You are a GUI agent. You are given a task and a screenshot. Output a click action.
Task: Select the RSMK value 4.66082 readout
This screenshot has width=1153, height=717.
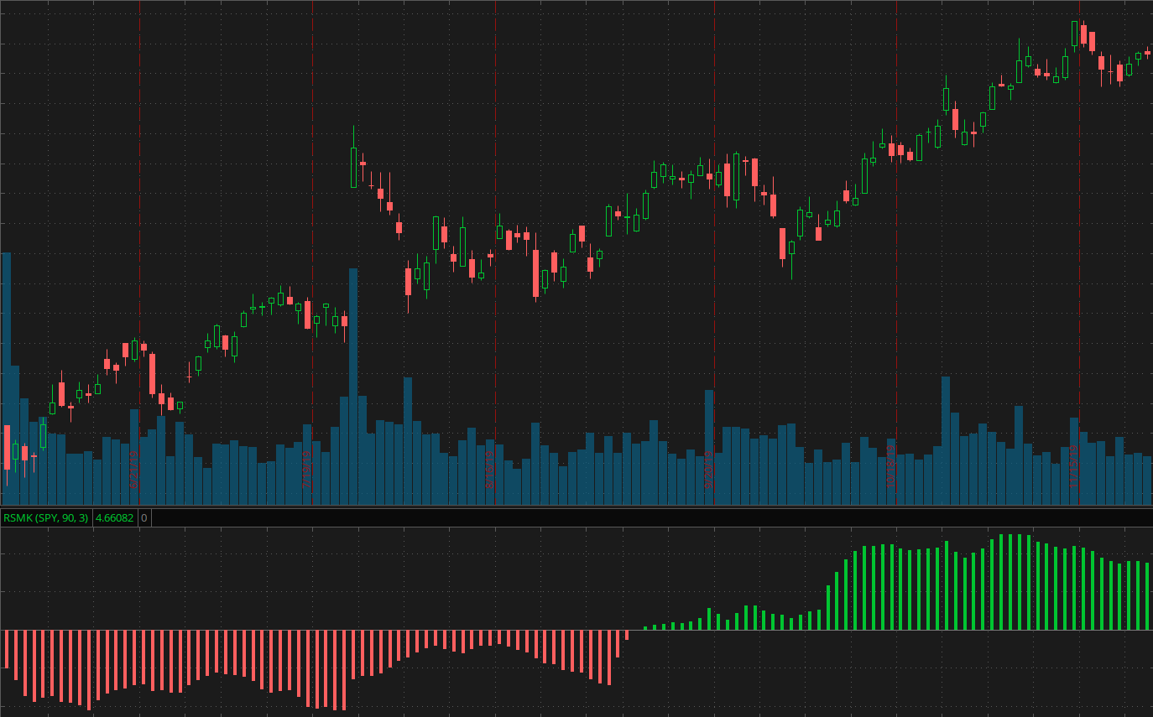click(x=114, y=518)
